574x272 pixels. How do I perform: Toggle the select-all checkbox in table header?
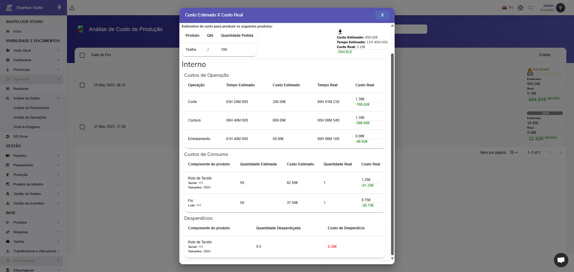click(82, 55)
